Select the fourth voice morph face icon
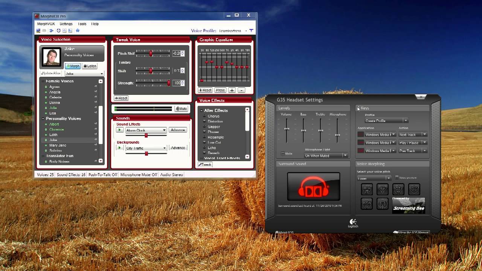 click(x=414, y=189)
